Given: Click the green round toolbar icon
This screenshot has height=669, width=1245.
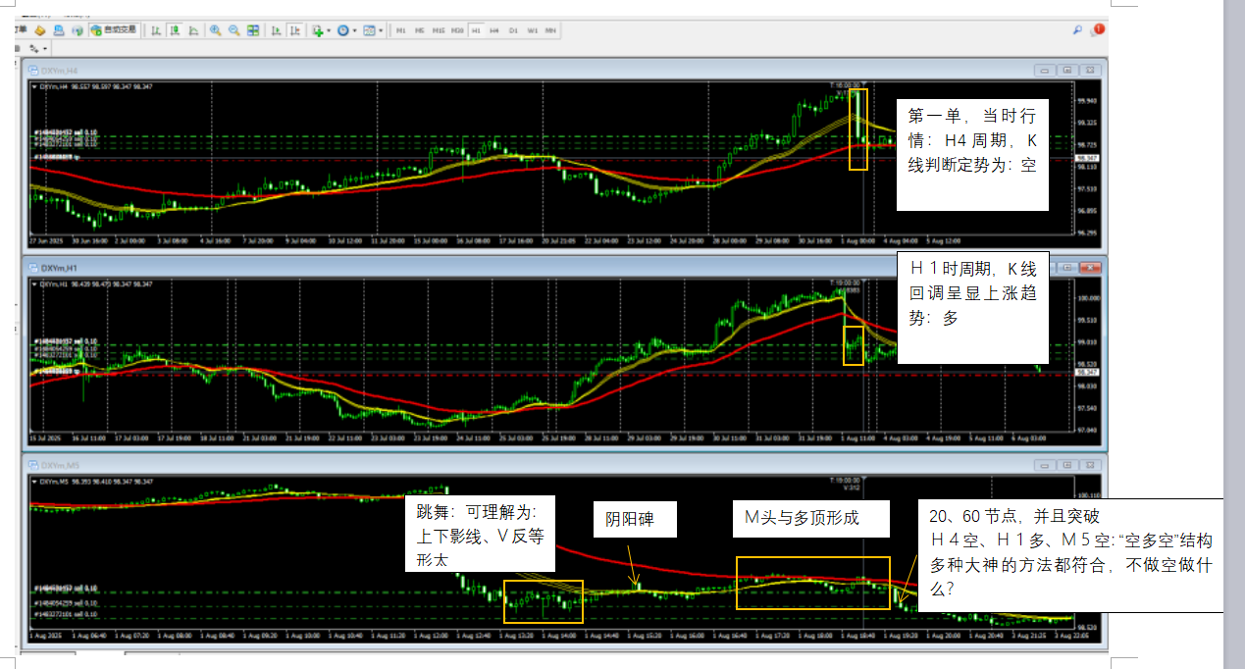Looking at the screenshot, I should coord(78,30).
